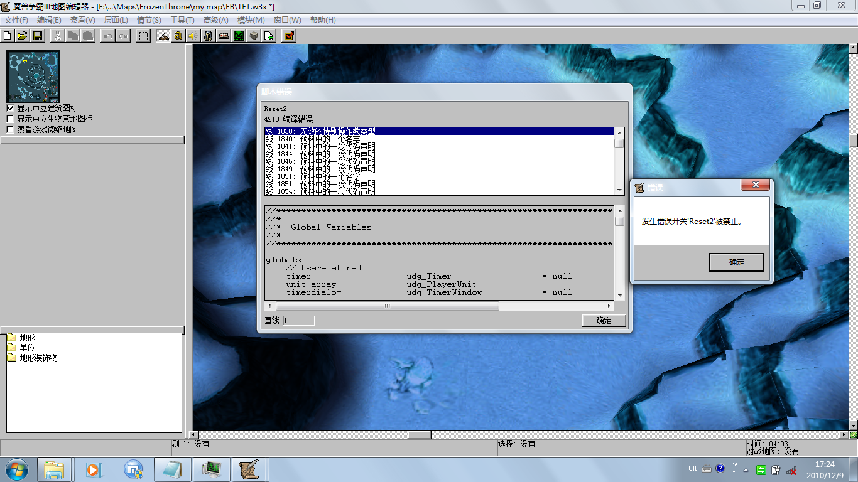The height and width of the screenshot is (482, 858).
Task: Click the map view vertical scrollbar thumb
Action: [854, 141]
